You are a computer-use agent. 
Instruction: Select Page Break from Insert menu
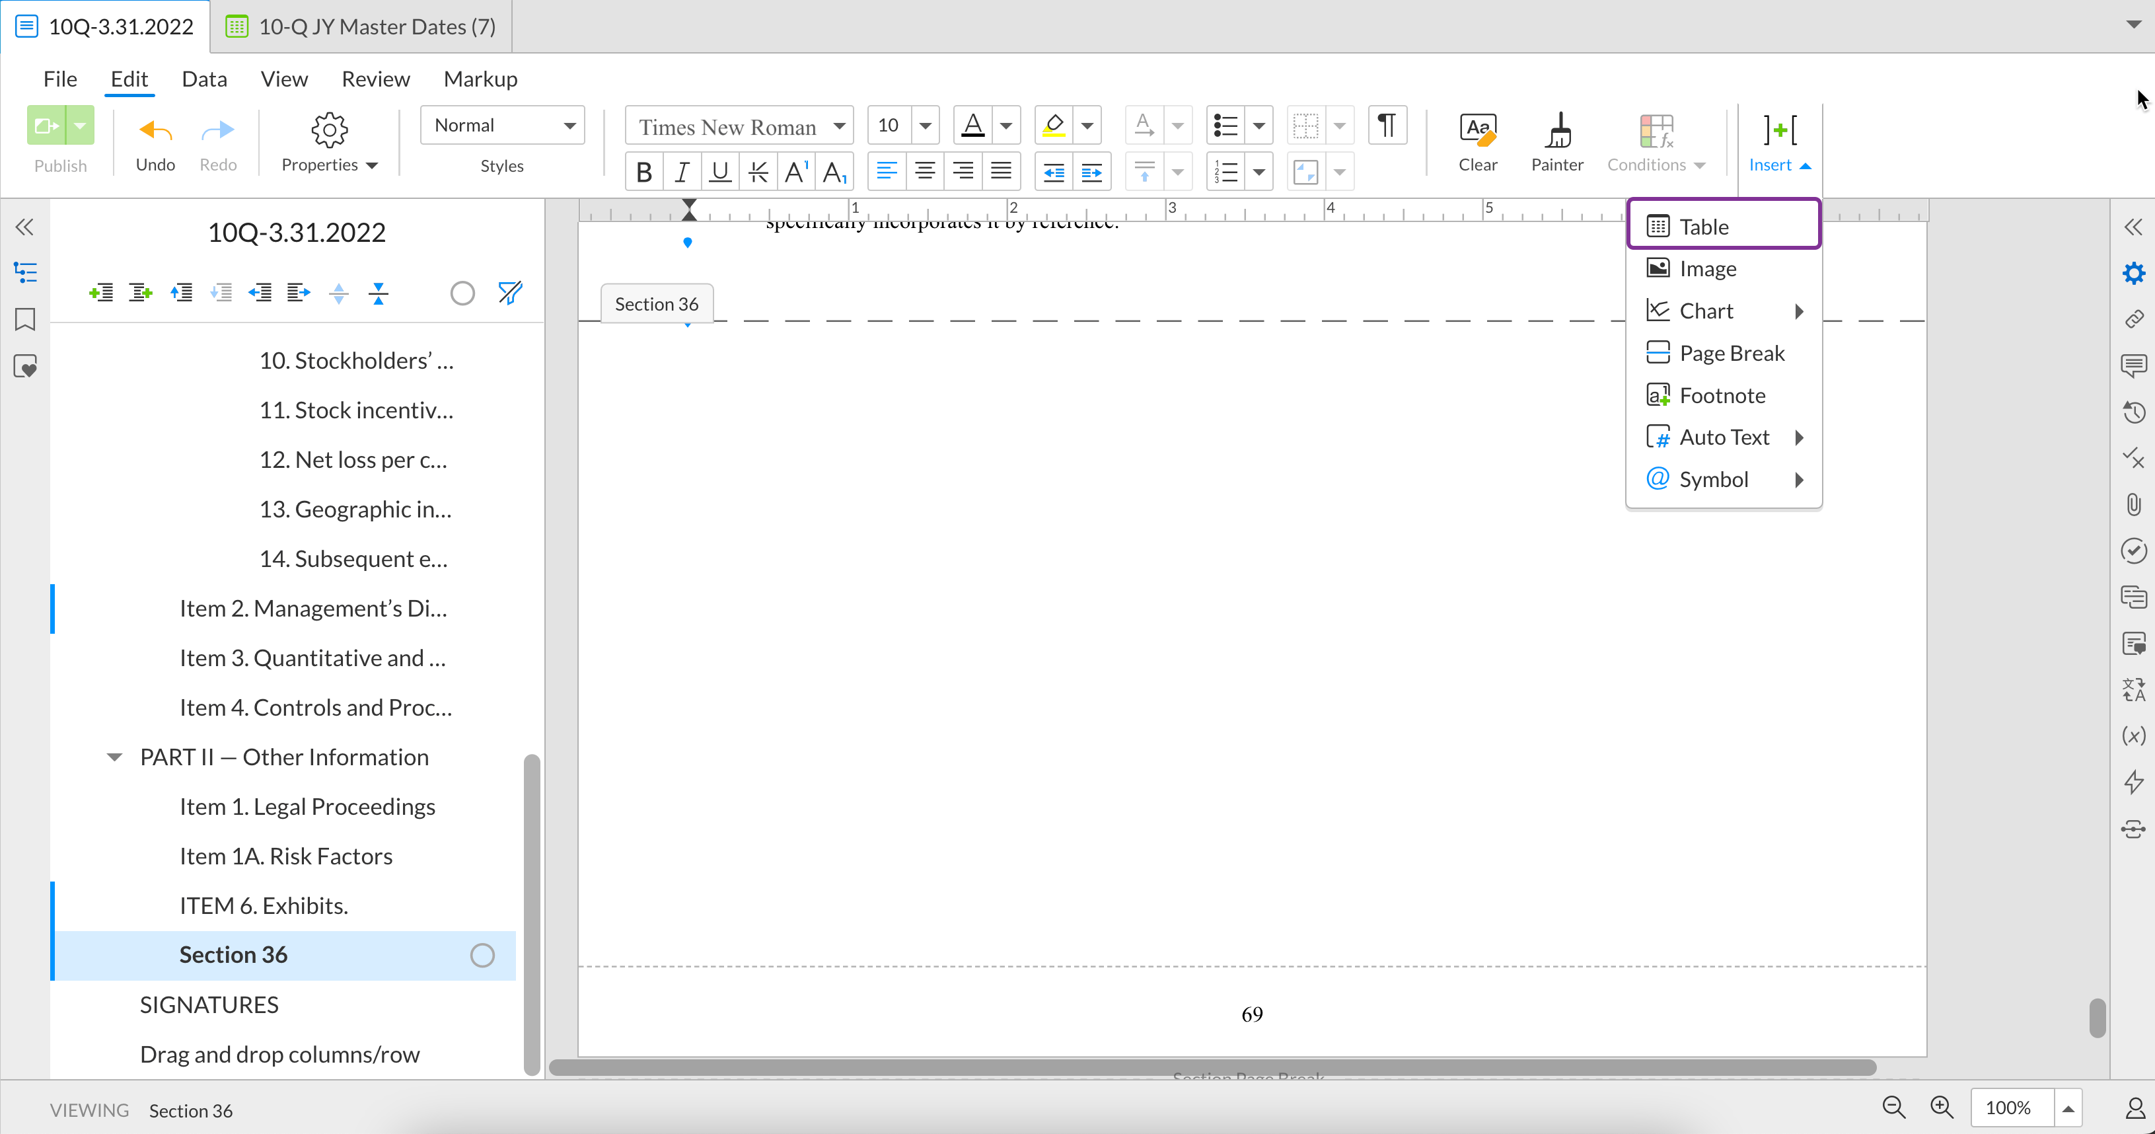tap(1731, 353)
